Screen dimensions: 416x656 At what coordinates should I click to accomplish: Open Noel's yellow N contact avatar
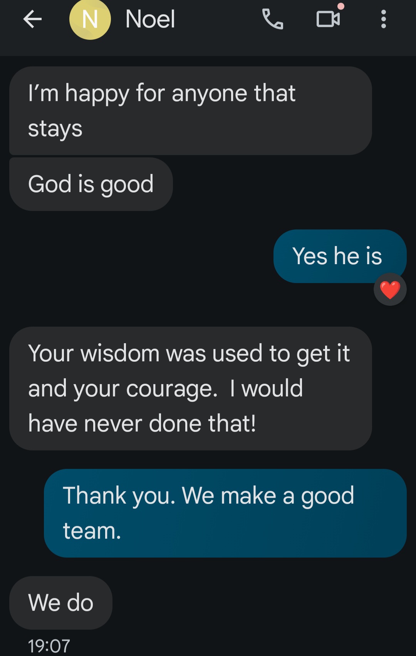point(90,19)
